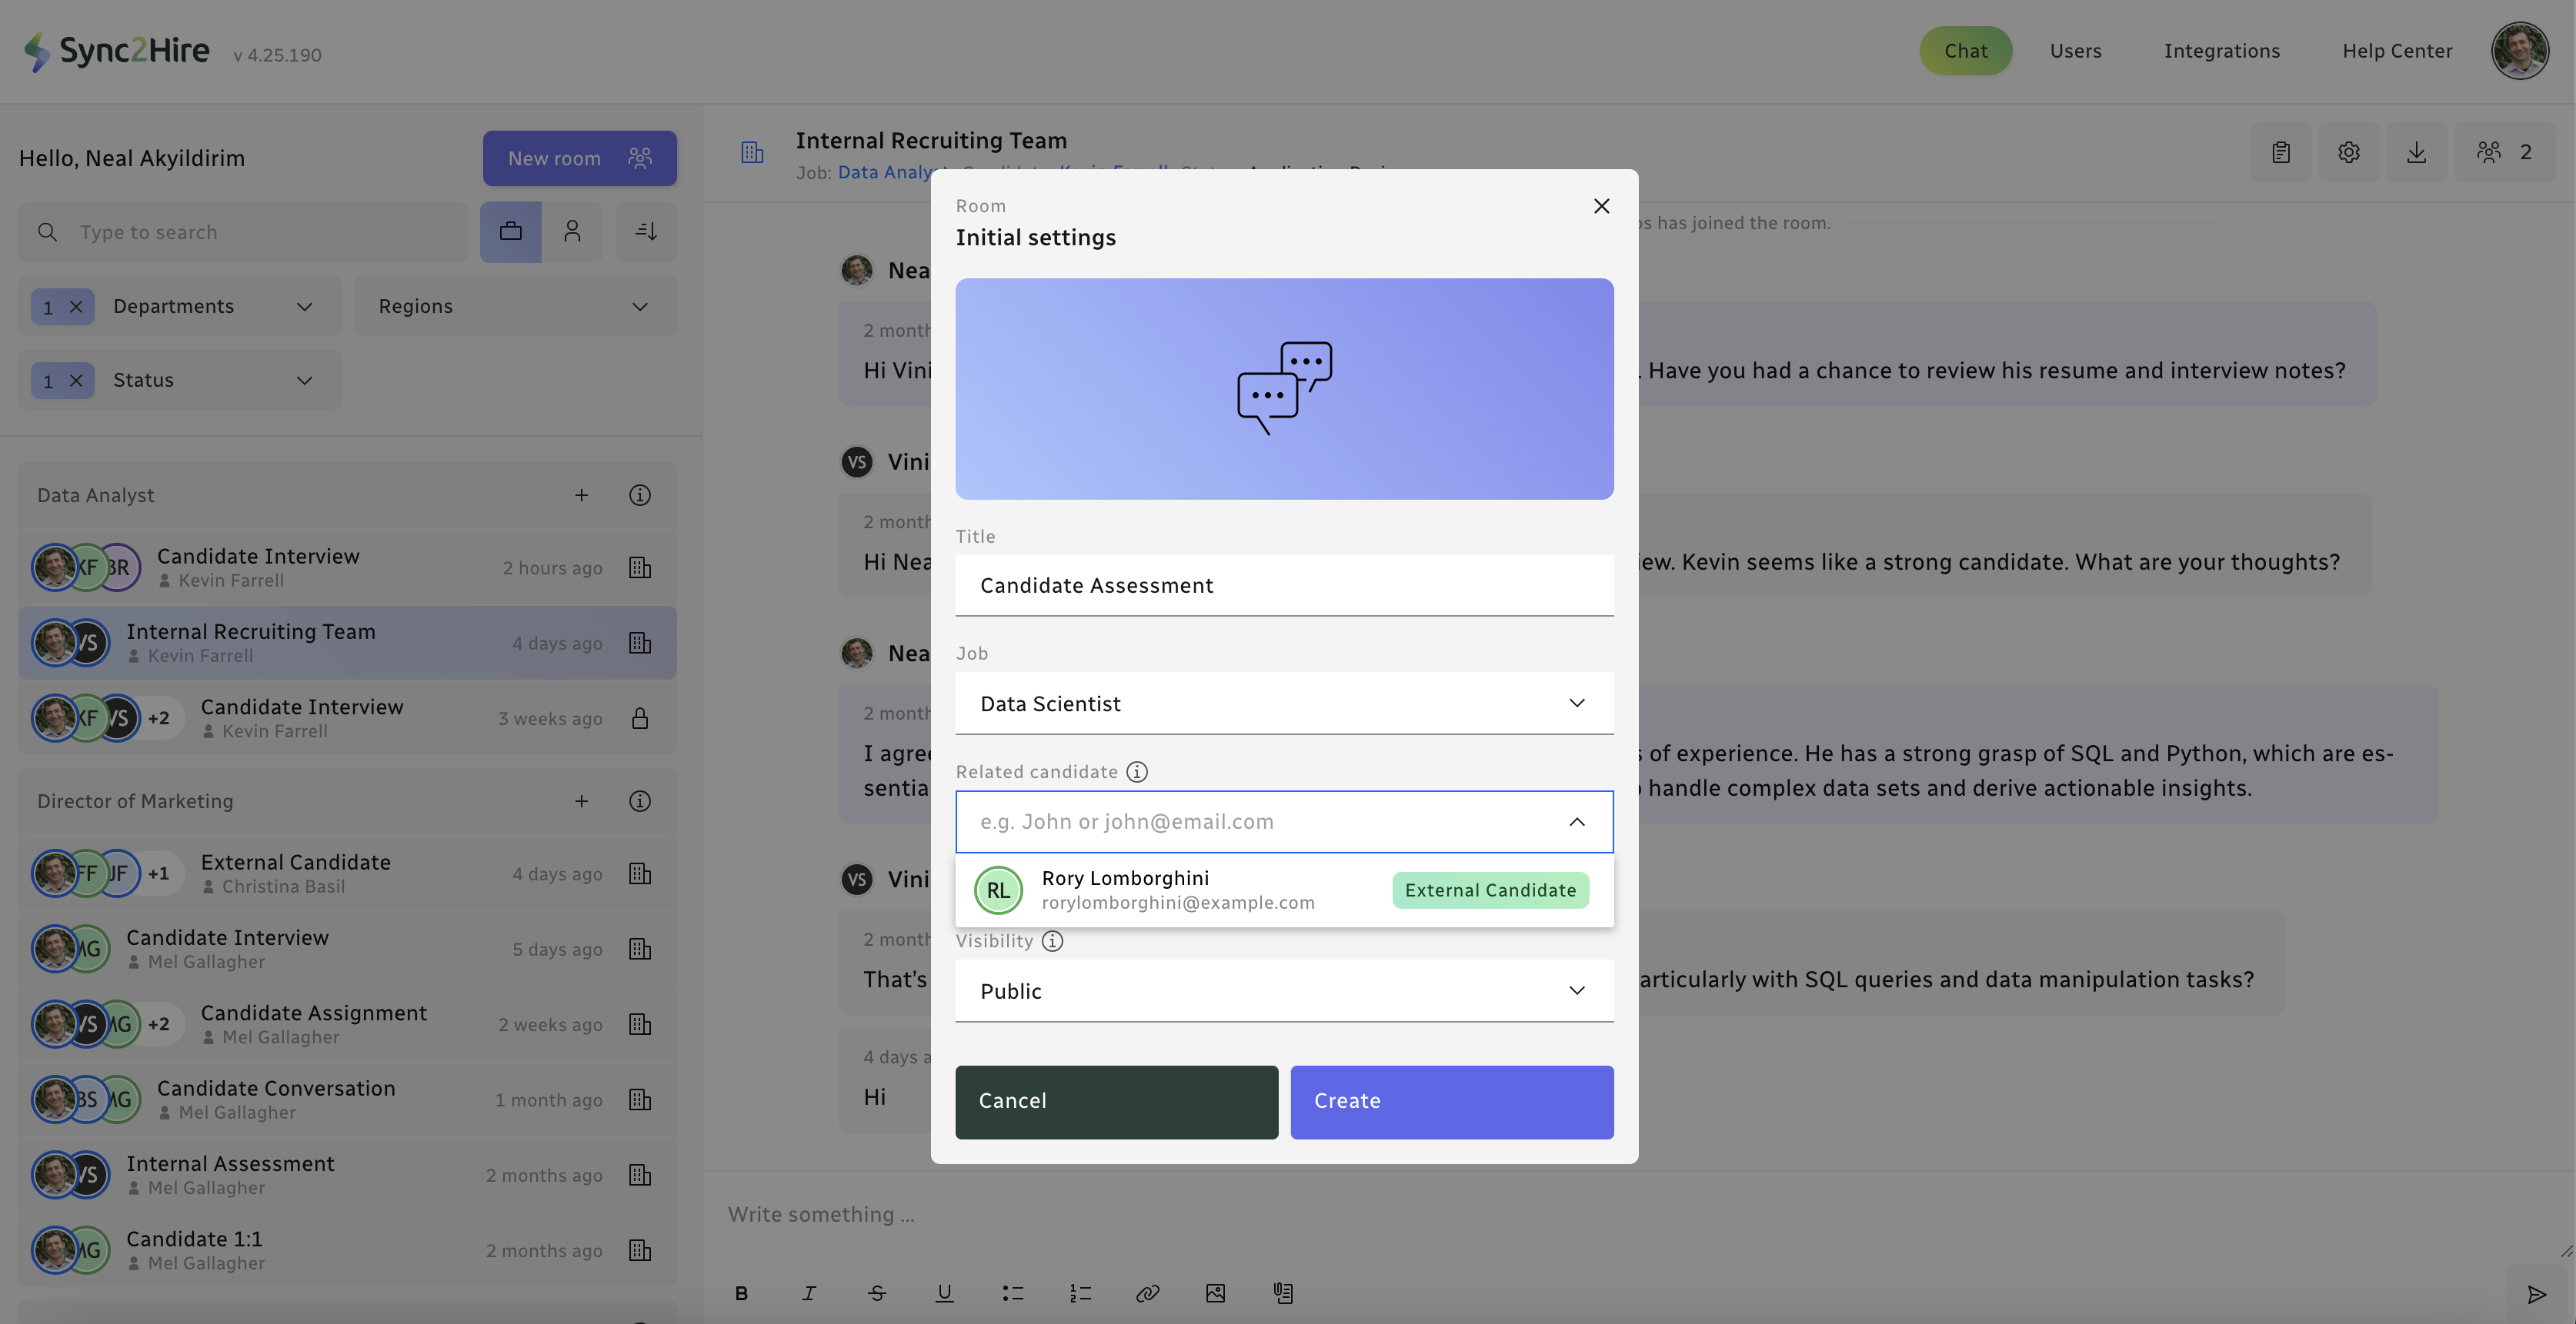The image size is (2576, 1324).
Task: Open the Integrations tab
Action: 2221,51
